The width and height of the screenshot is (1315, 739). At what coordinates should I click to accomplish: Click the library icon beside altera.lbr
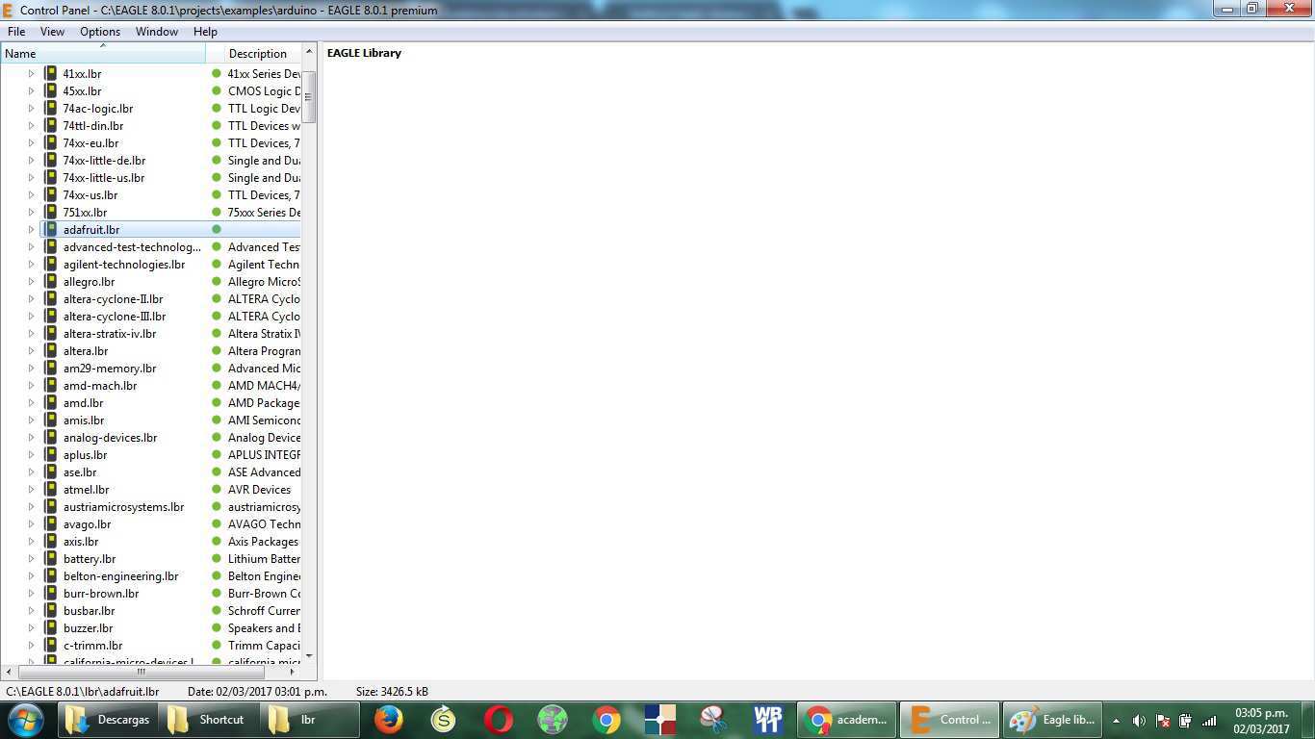click(50, 350)
